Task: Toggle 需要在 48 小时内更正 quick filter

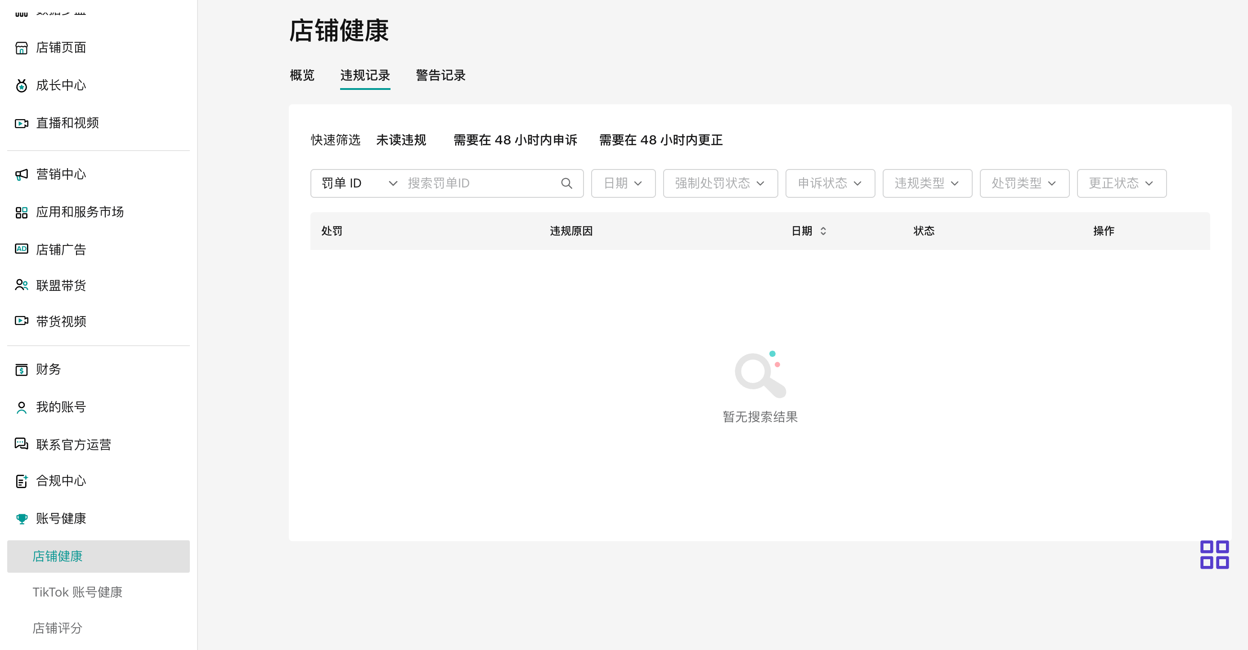Action: pyautogui.click(x=660, y=140)
